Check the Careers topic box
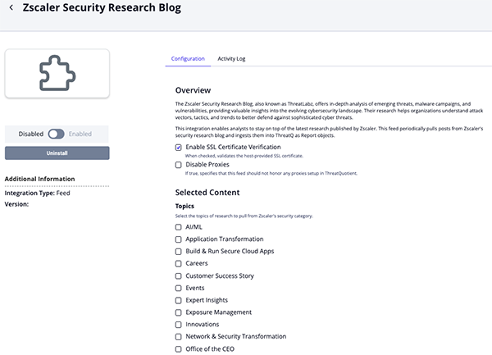Image resolution: width=492 pixels, height=355 pixels. [179, 263]
